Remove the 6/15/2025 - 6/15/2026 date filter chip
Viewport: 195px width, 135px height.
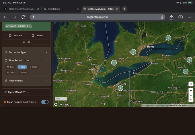pos(30,26)
